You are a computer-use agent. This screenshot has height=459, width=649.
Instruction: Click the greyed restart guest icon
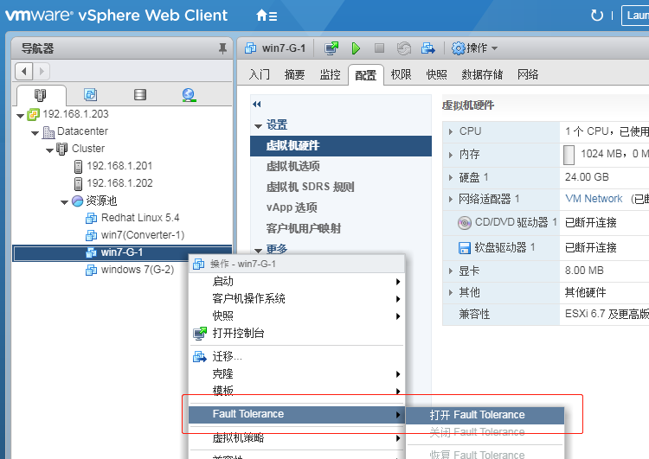(x=404, y=48)
